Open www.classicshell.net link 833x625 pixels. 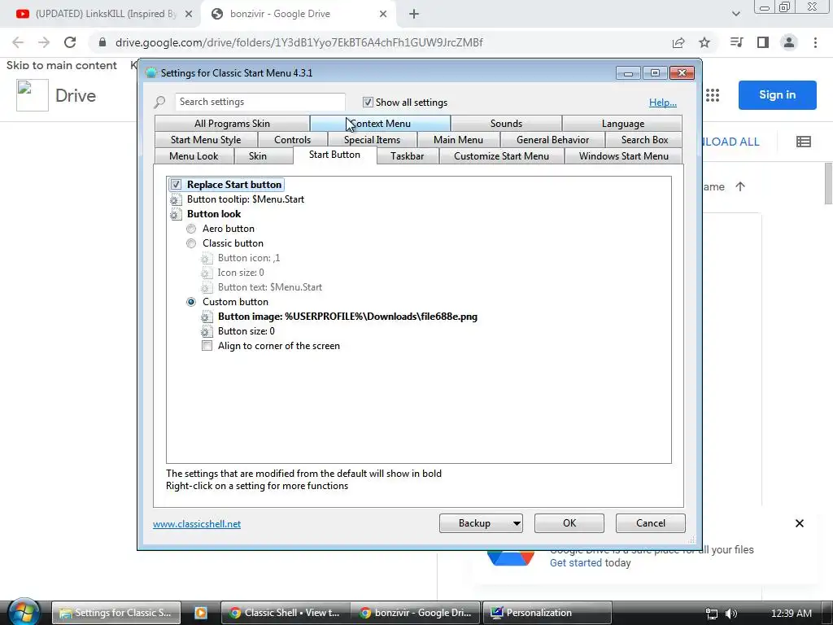point(197,524)
